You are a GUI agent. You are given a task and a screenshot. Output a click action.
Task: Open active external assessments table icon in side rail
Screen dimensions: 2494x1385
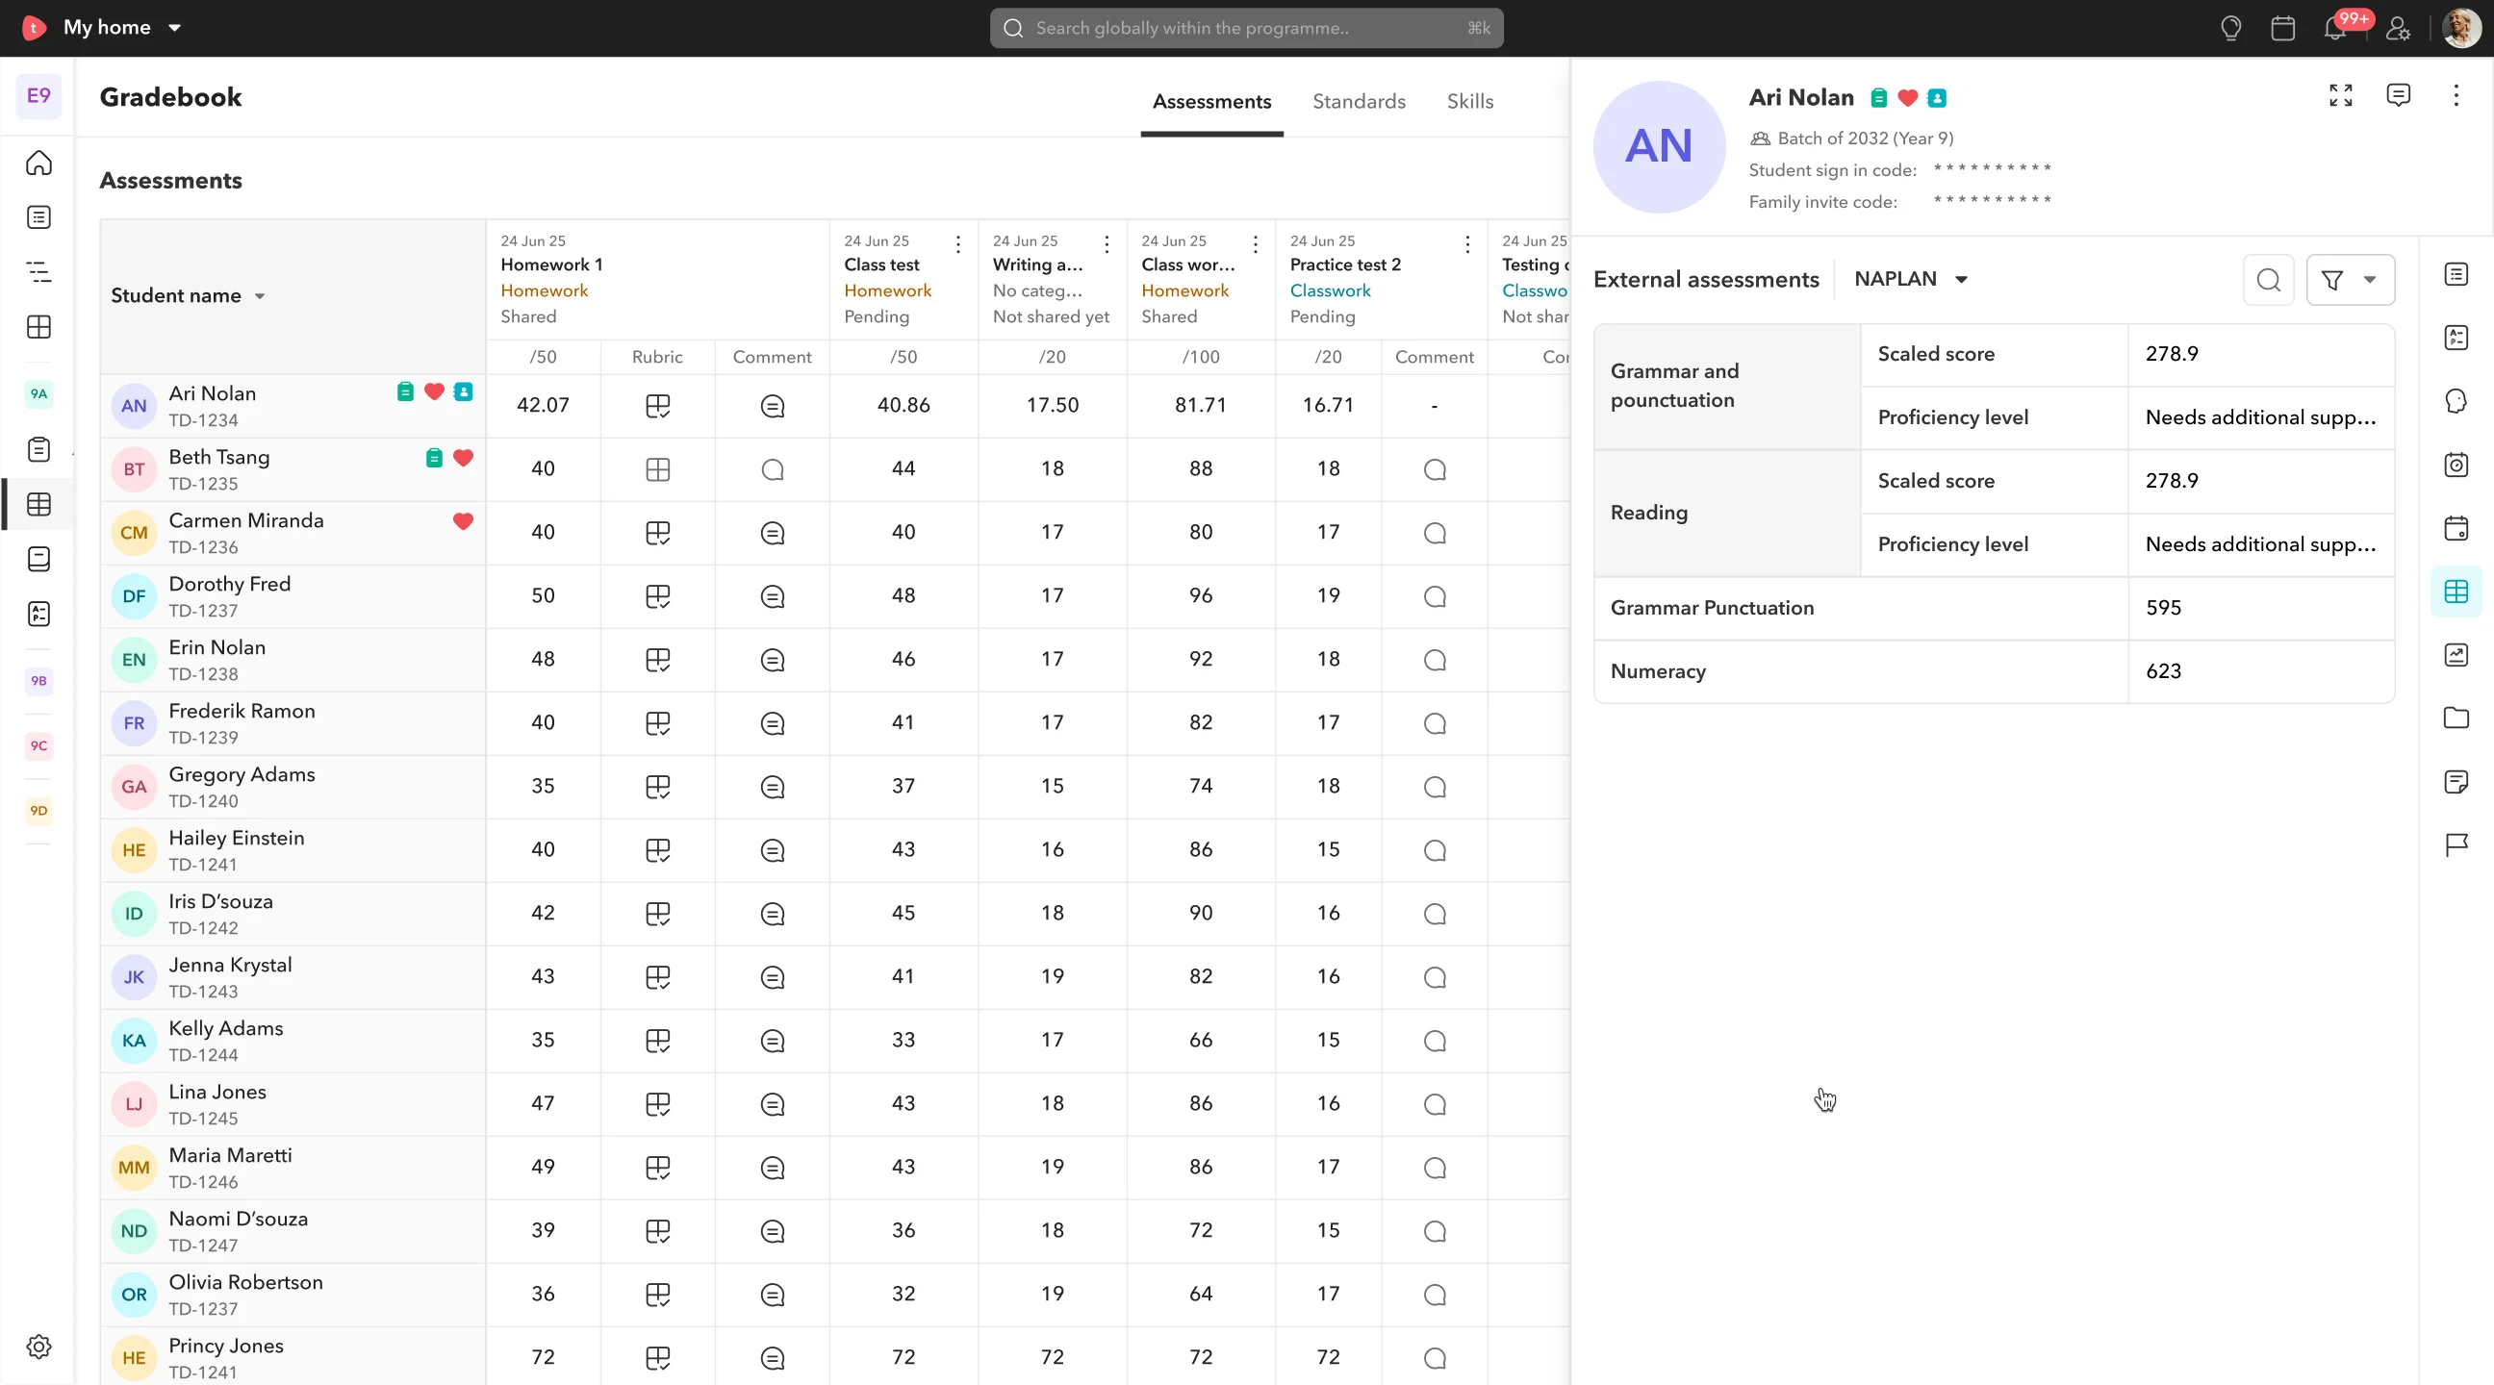[2456, 592]
